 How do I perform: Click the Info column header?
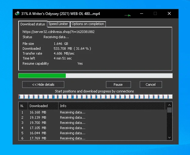tap(111, 106)
